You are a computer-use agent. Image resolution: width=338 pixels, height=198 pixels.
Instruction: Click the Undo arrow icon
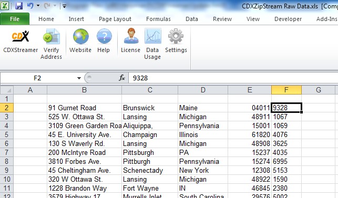tap(30, 6)
